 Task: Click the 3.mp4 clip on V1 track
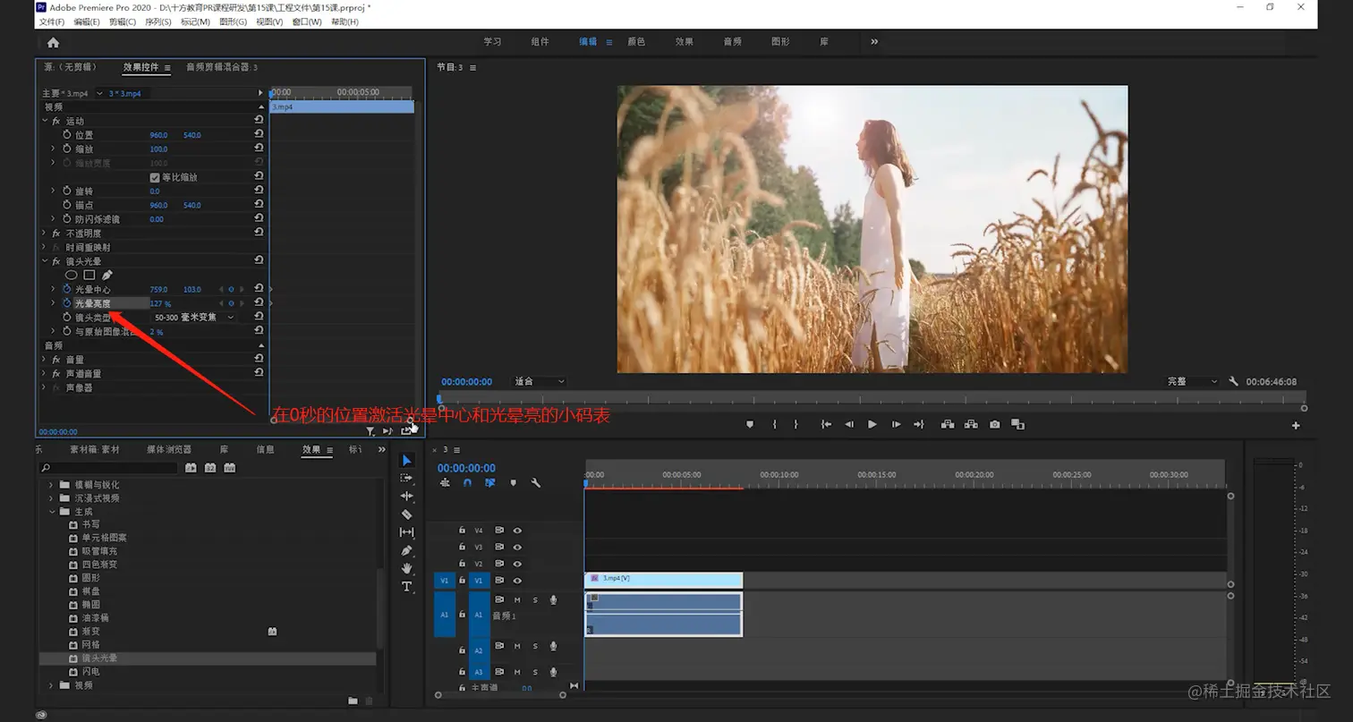coord(663,580)
